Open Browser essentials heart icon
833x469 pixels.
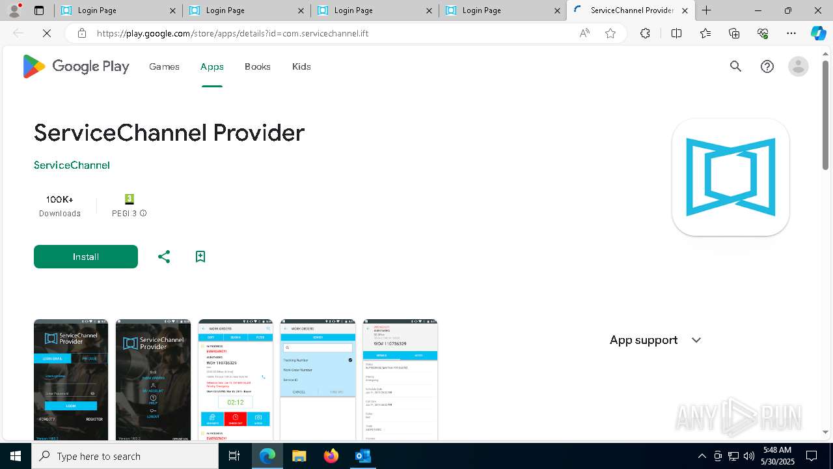tap(763, 33)
